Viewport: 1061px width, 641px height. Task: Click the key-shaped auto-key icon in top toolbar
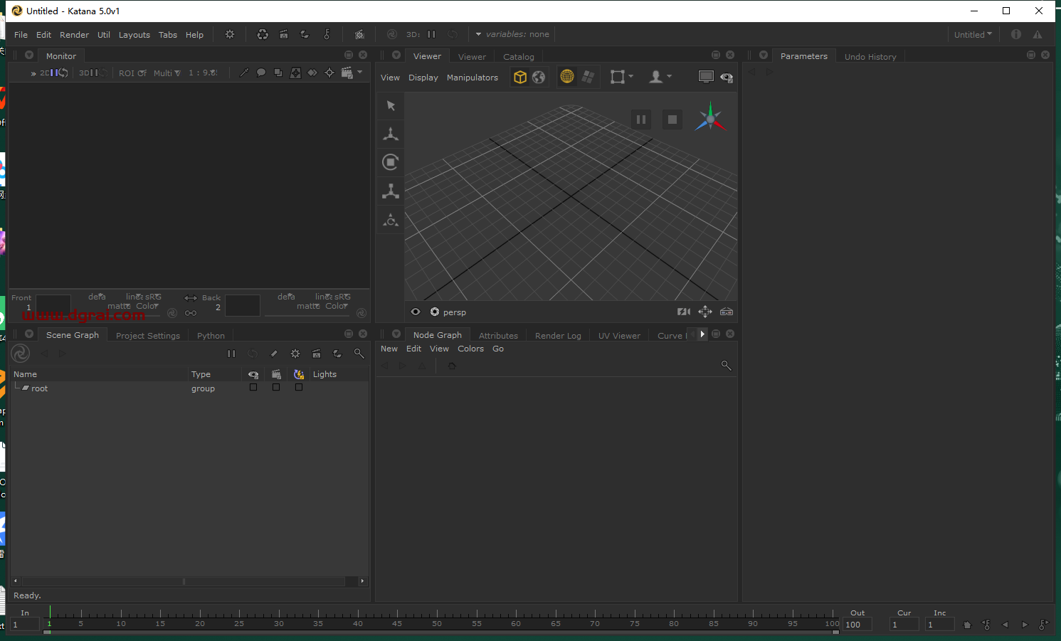point(327,34)
